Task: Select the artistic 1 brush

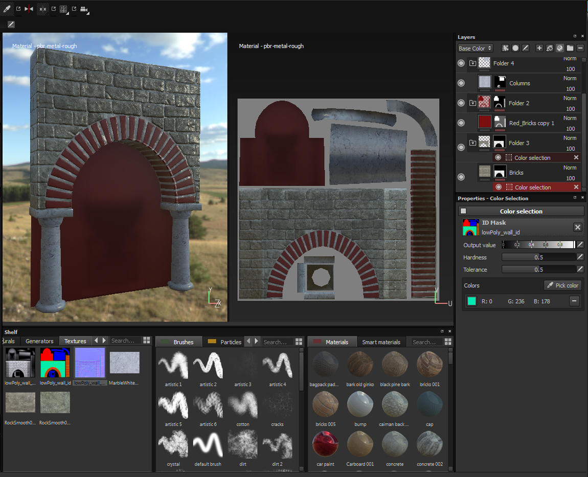Action: (x=173, y=365)
